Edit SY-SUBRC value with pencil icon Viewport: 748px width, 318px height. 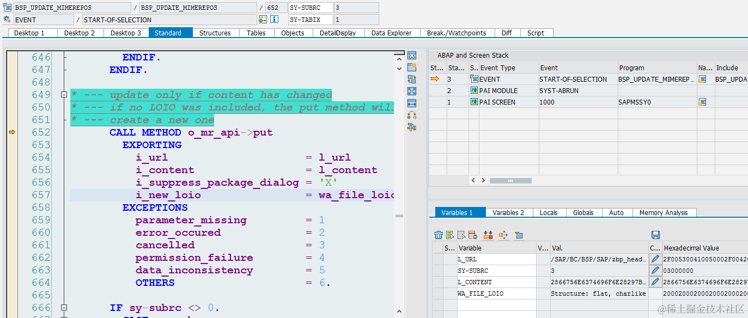click(655, 271)
